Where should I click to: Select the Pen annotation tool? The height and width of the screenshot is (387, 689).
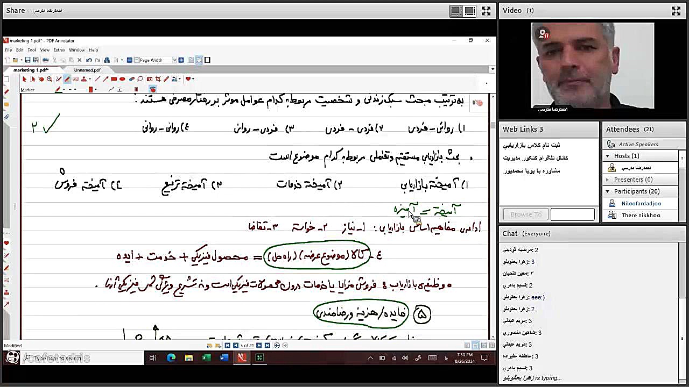click(59, 79)
